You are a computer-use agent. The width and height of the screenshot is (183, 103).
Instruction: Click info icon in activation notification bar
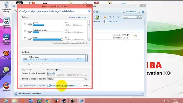tap(16, 94)
